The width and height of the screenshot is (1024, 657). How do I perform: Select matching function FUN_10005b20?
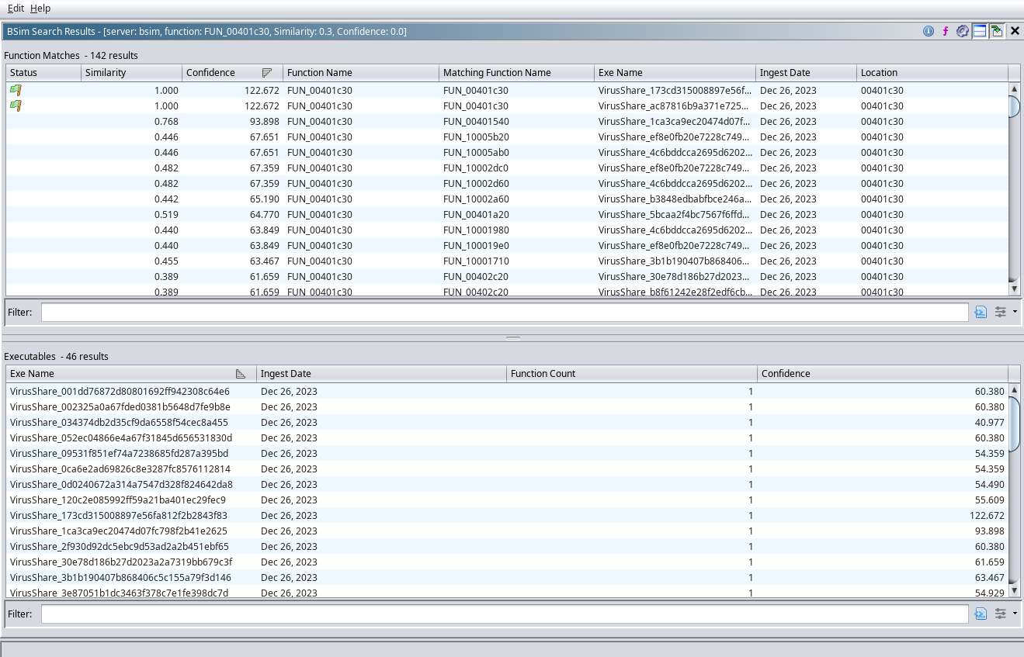(476, 137)
